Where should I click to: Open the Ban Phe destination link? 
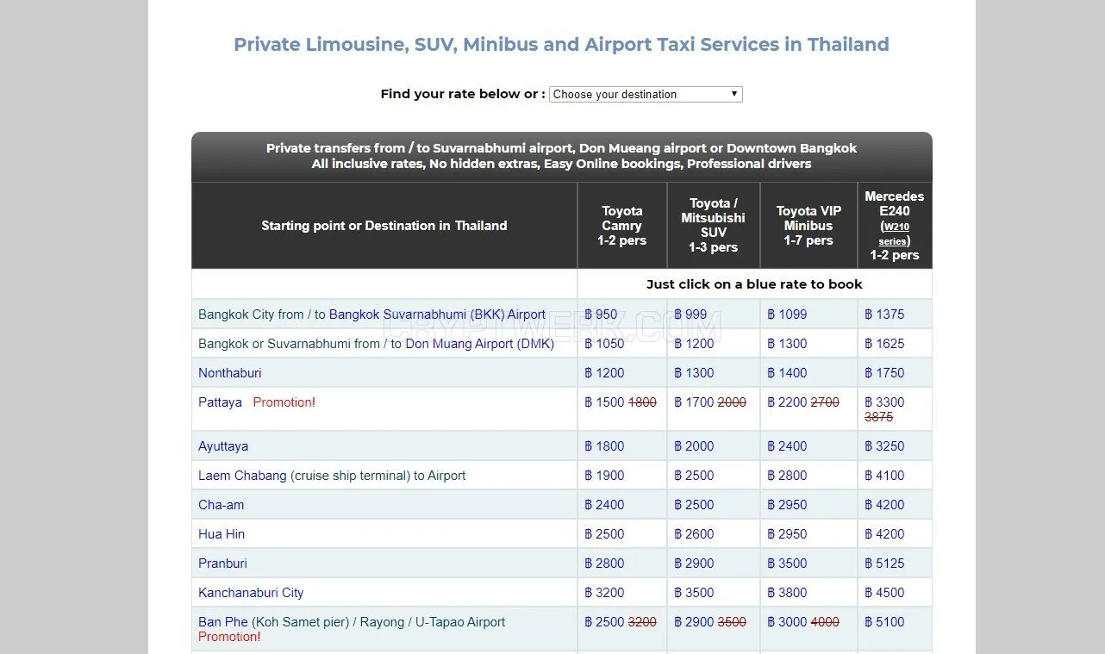click(x=223, y=622)
